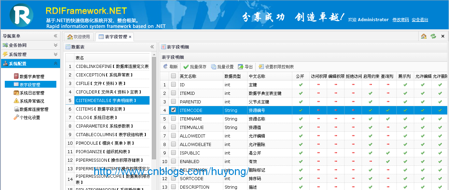Viewport: 449px width, 190px height.
Task: Click 修改密码 link
Action: point(401,20)
